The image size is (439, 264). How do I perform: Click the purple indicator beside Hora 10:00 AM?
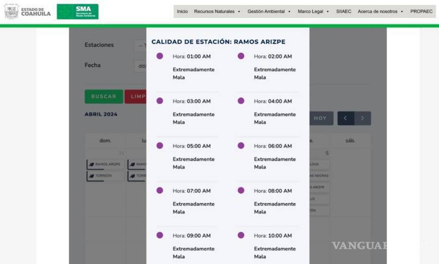pyautogui.click(x=241, y=236)
